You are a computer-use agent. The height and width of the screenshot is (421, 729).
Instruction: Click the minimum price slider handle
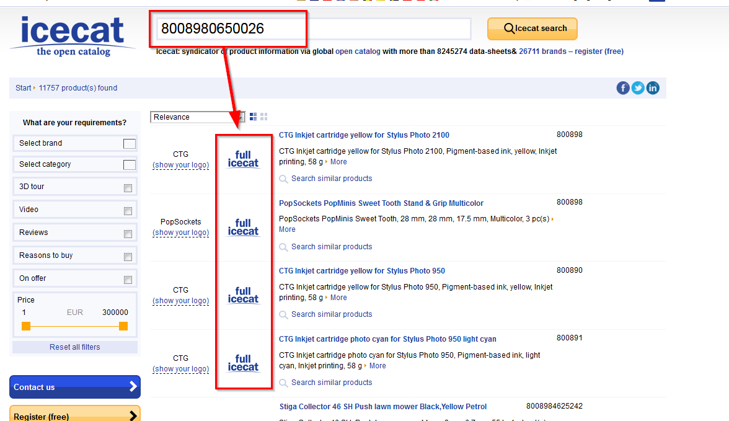[x=26, y=326]
